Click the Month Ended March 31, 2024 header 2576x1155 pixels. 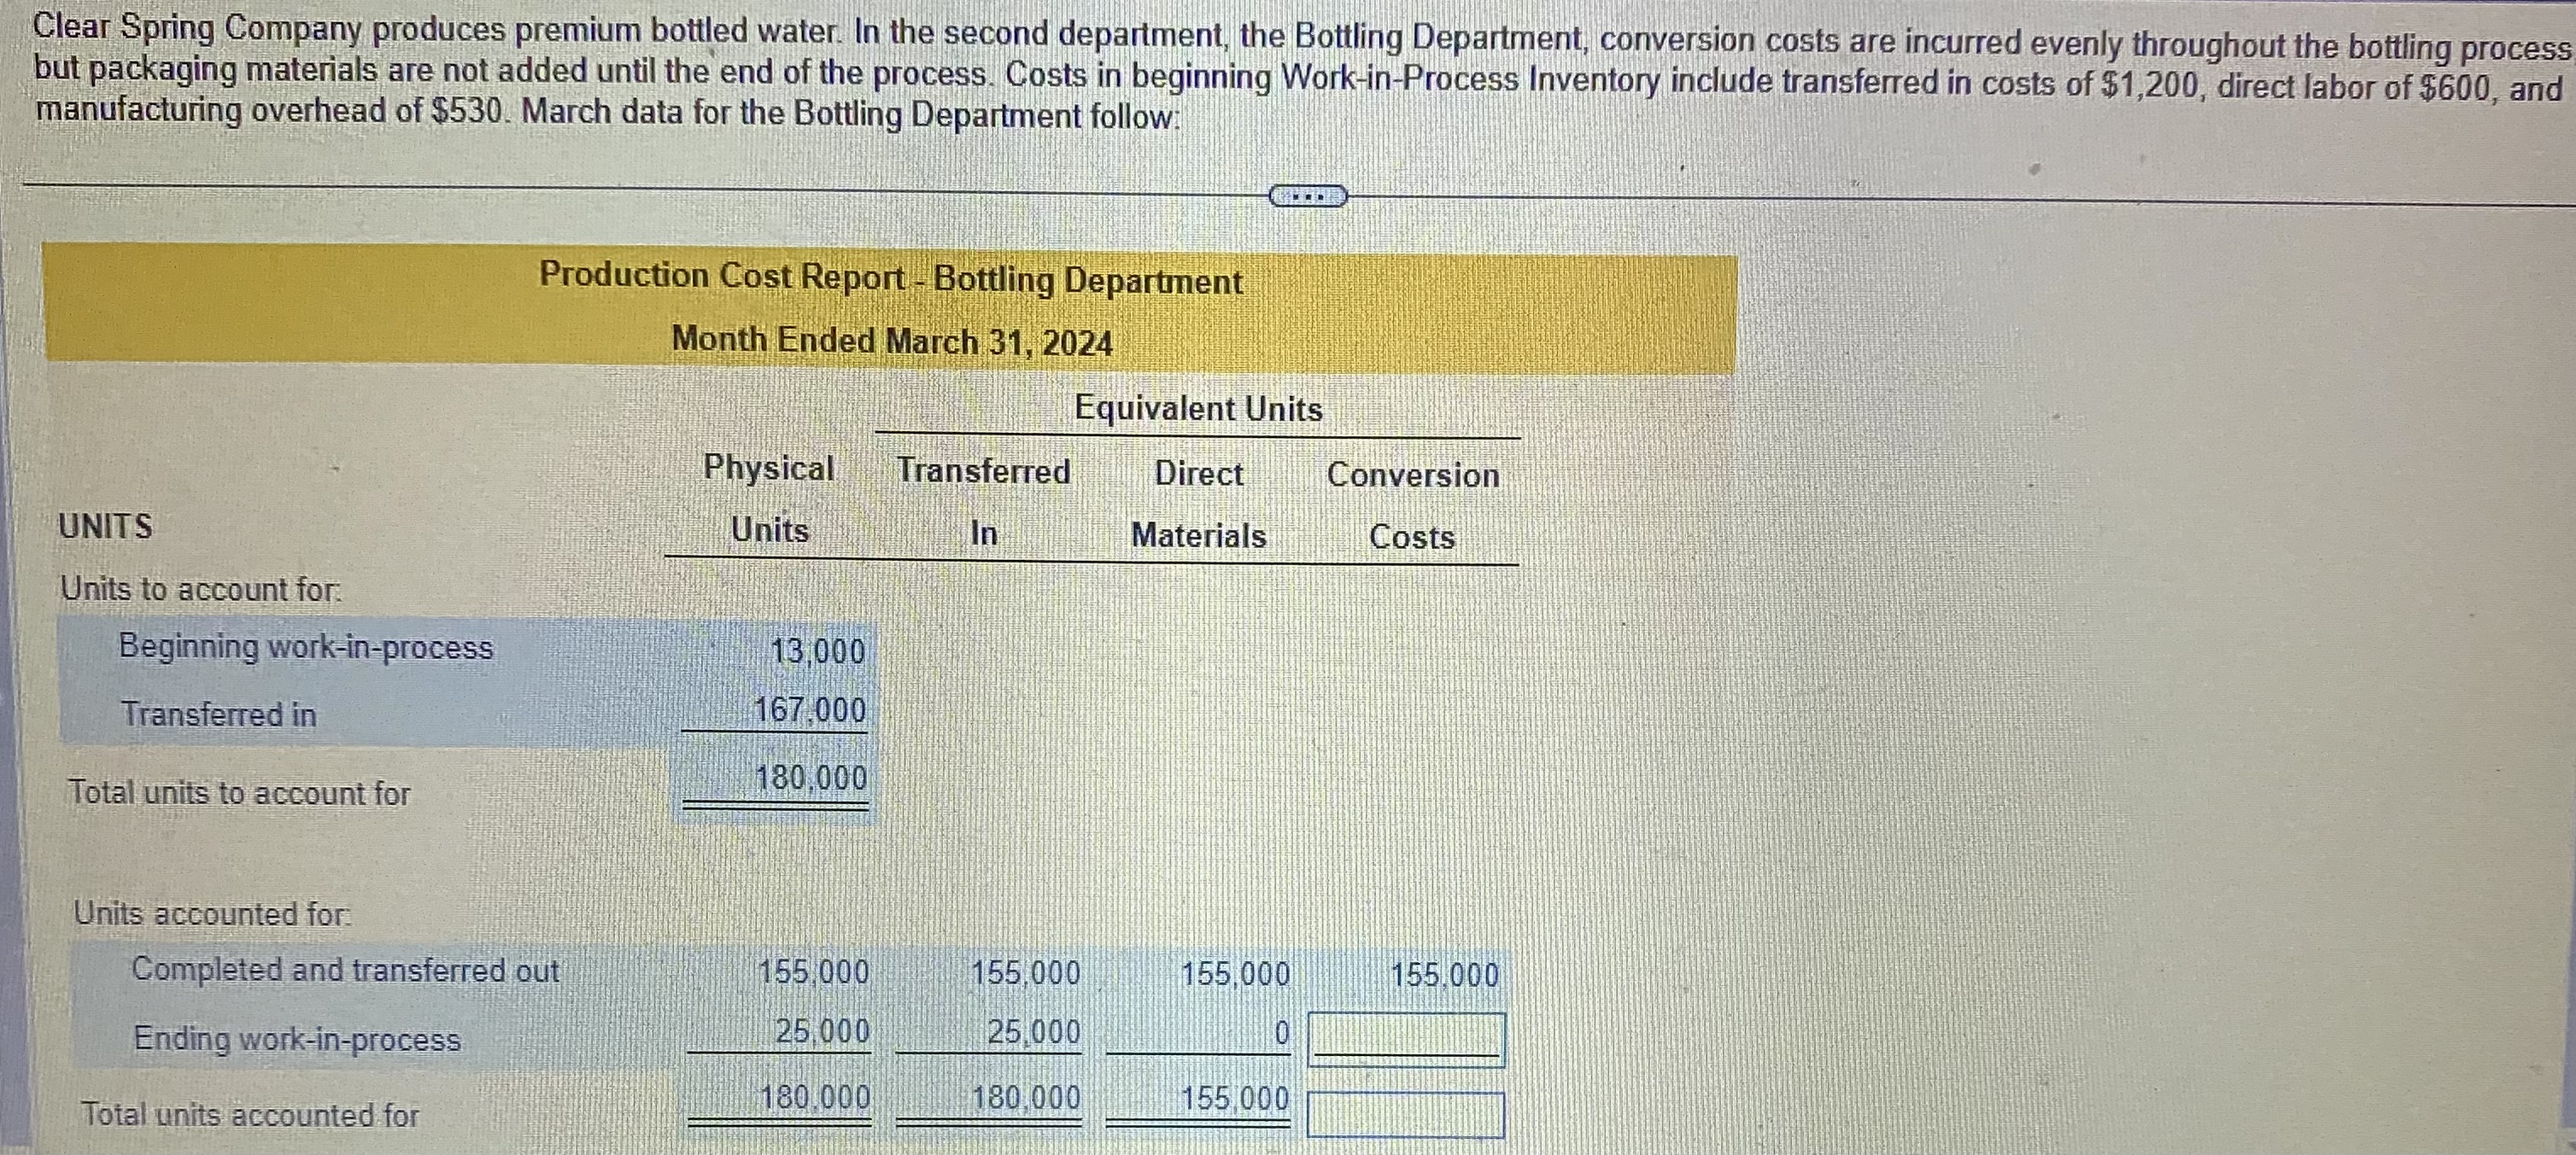890,341
